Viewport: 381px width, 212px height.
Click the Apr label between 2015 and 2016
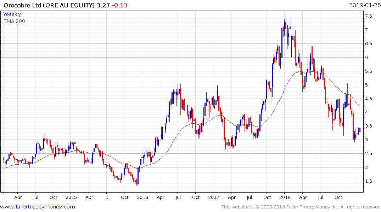tap(89, 198)
